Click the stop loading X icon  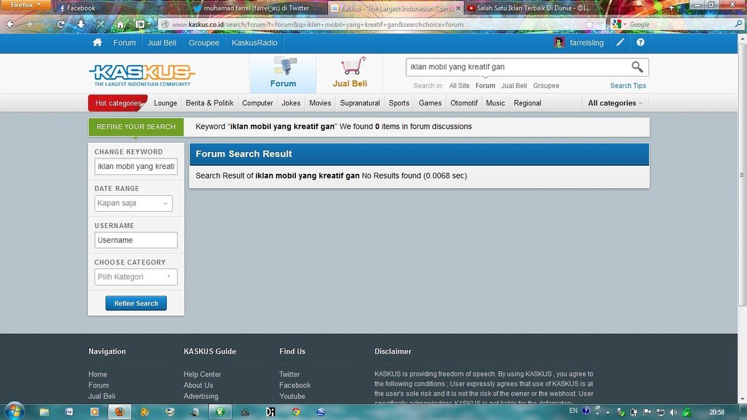click(x=100, y=24)
